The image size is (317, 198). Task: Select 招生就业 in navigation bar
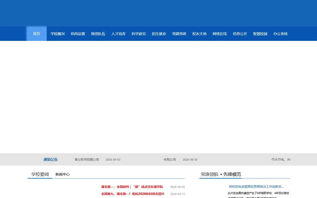(159, 34)
